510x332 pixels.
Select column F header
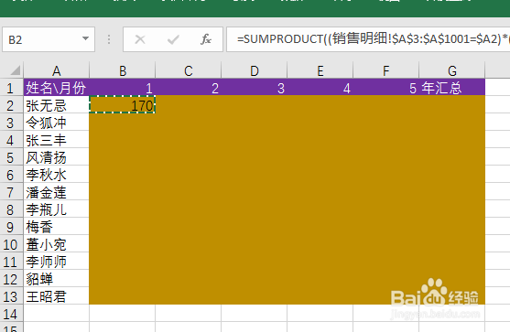point(386,70)
